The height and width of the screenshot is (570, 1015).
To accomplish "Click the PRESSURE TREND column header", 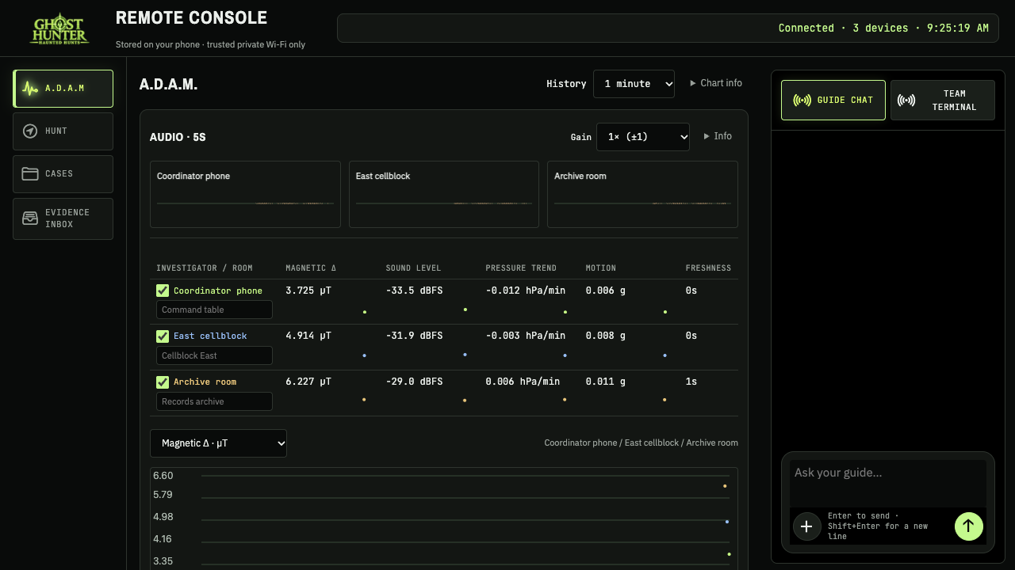I will (x=521, y=268).
